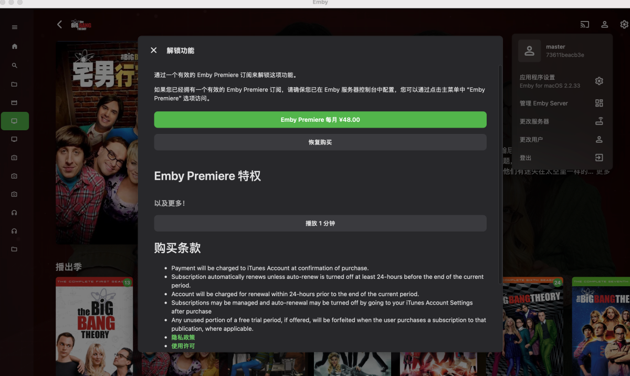This screenshot has width=630, height=376.
Task: Open the sixth season poster with badge 24
Action: coord(533,326)
